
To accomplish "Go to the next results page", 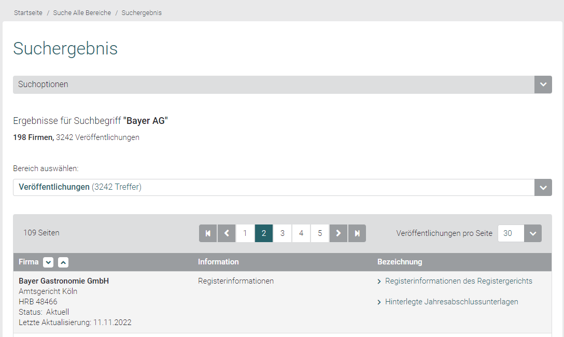I will point(339,233).
